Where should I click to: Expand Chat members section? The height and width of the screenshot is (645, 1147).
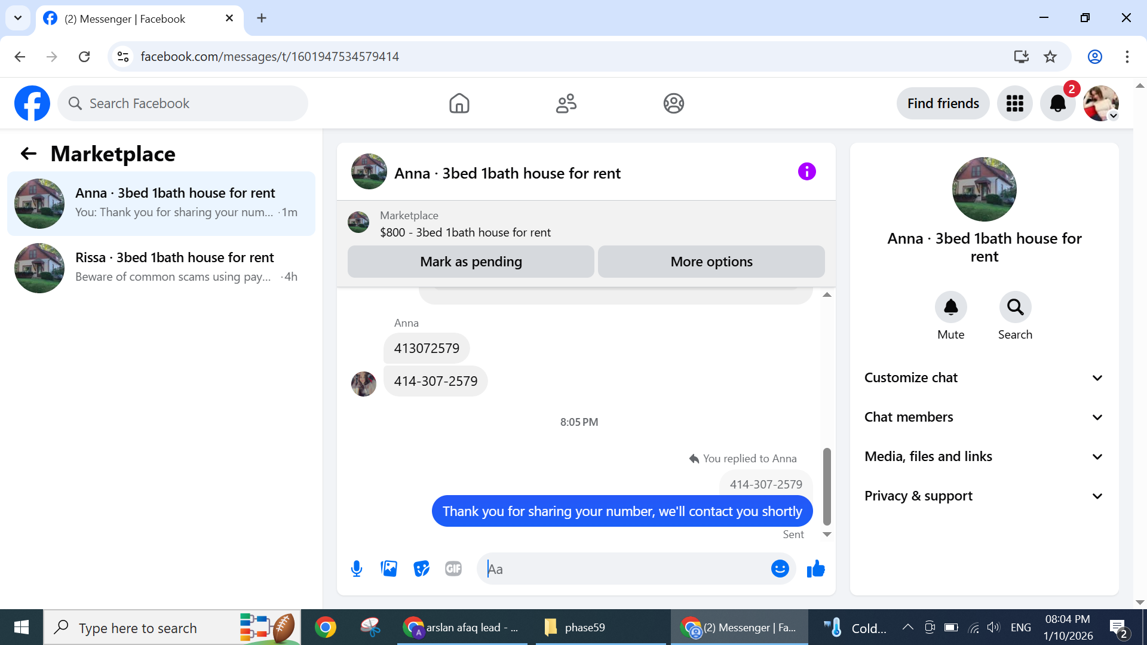[x=984, y=417]
